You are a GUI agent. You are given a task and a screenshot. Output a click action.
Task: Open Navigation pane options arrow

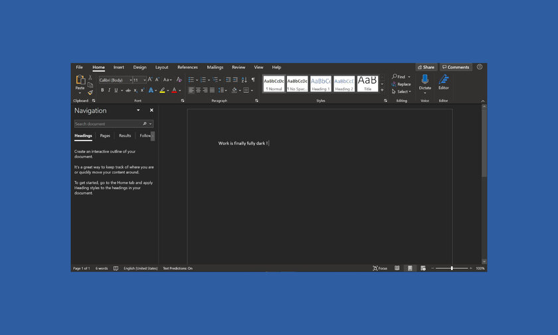point(138,110)
